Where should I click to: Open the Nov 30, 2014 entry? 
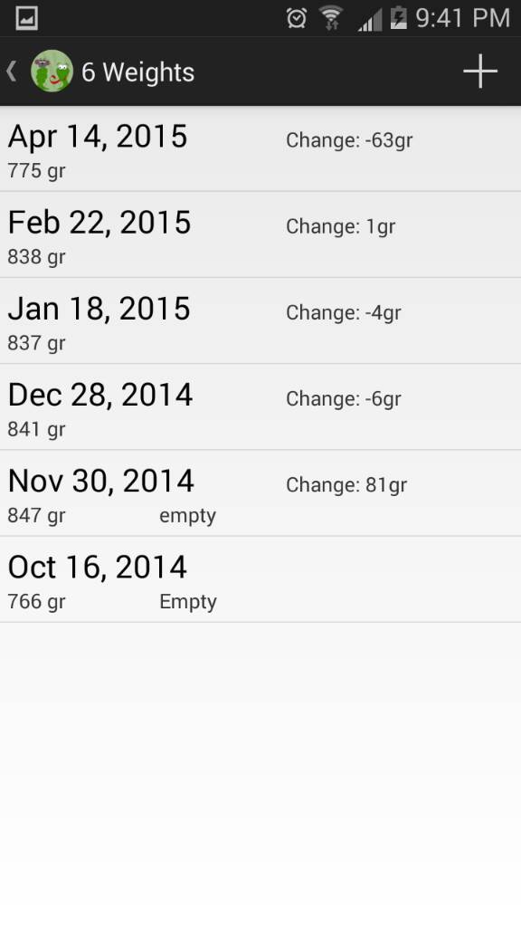(x=260, y=493)
